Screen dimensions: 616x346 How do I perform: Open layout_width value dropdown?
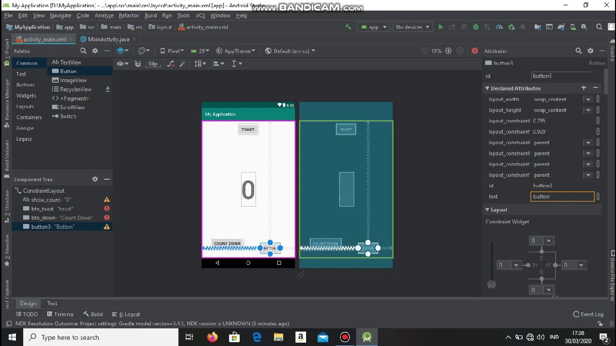click(x=588, y=99)
